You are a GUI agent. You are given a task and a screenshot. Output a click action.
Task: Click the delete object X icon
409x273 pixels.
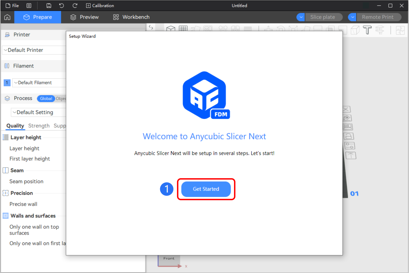[x=346, y=109]
